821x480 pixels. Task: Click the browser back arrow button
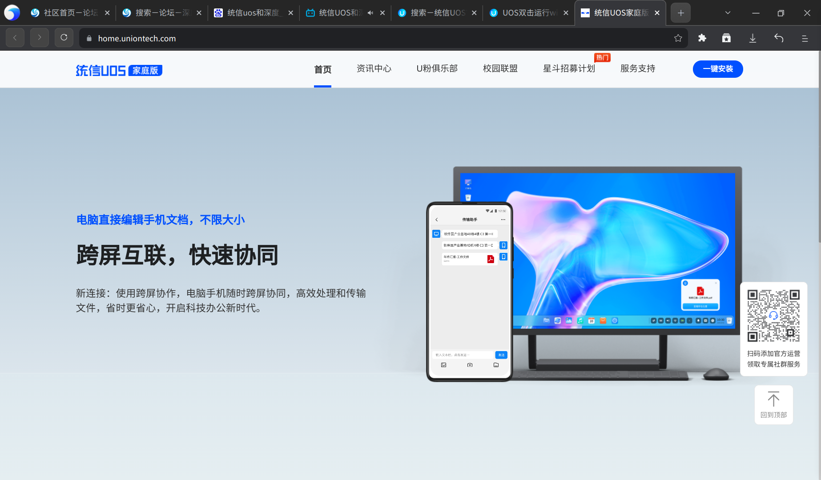click(15, 38)
